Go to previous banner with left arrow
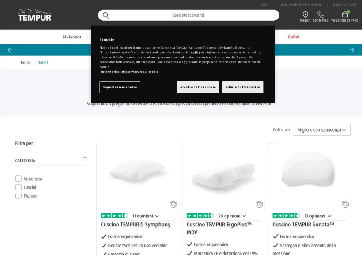Screen dimensions: 362x255 [10, 50]
